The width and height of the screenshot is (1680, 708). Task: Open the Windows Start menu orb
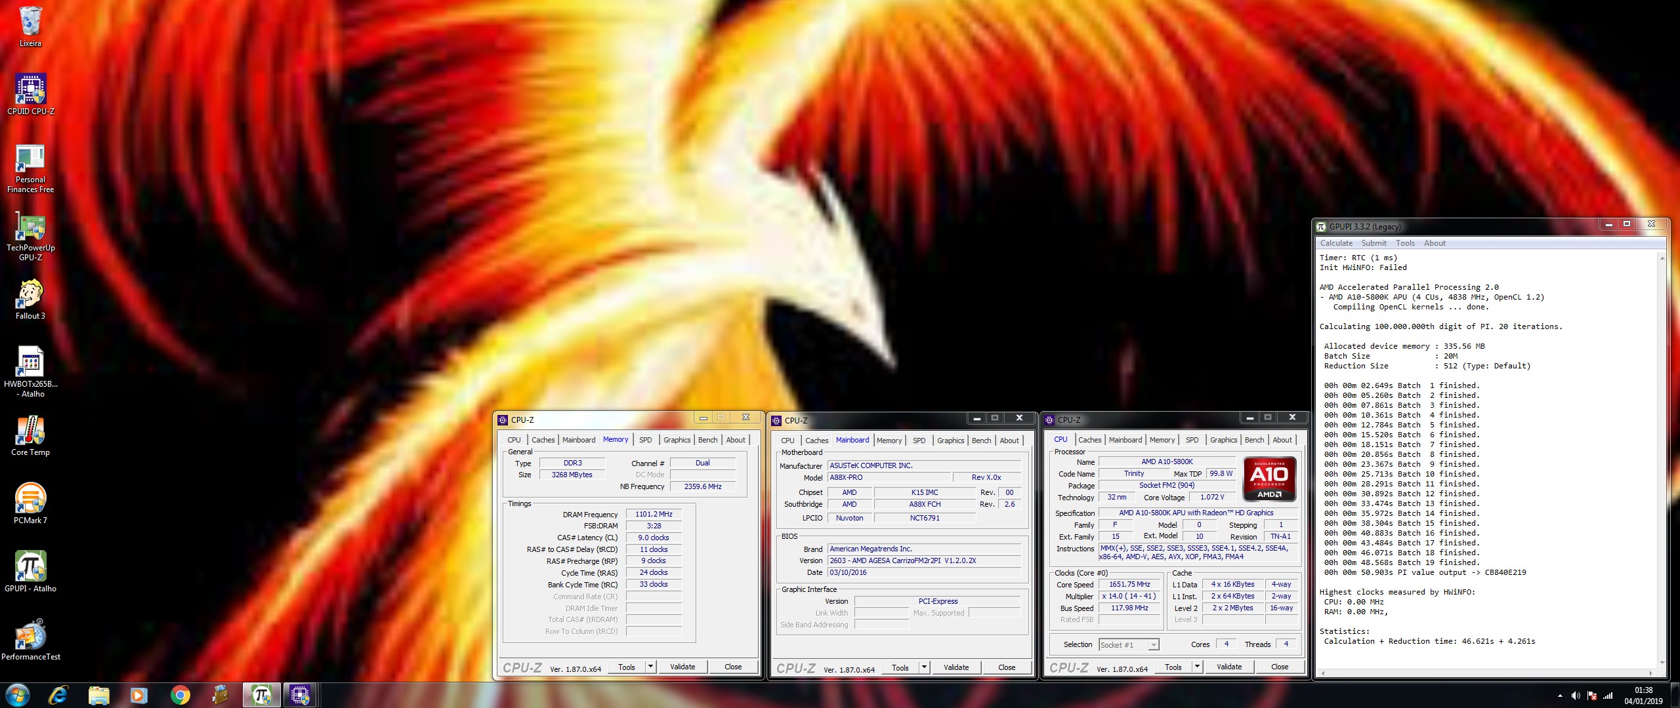coord(17,695)
